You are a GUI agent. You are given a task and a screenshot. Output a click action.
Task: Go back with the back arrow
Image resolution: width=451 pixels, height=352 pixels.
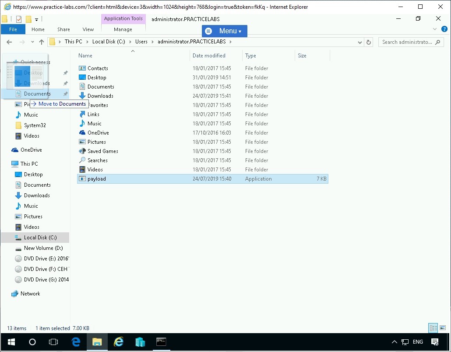coord(9,42)
